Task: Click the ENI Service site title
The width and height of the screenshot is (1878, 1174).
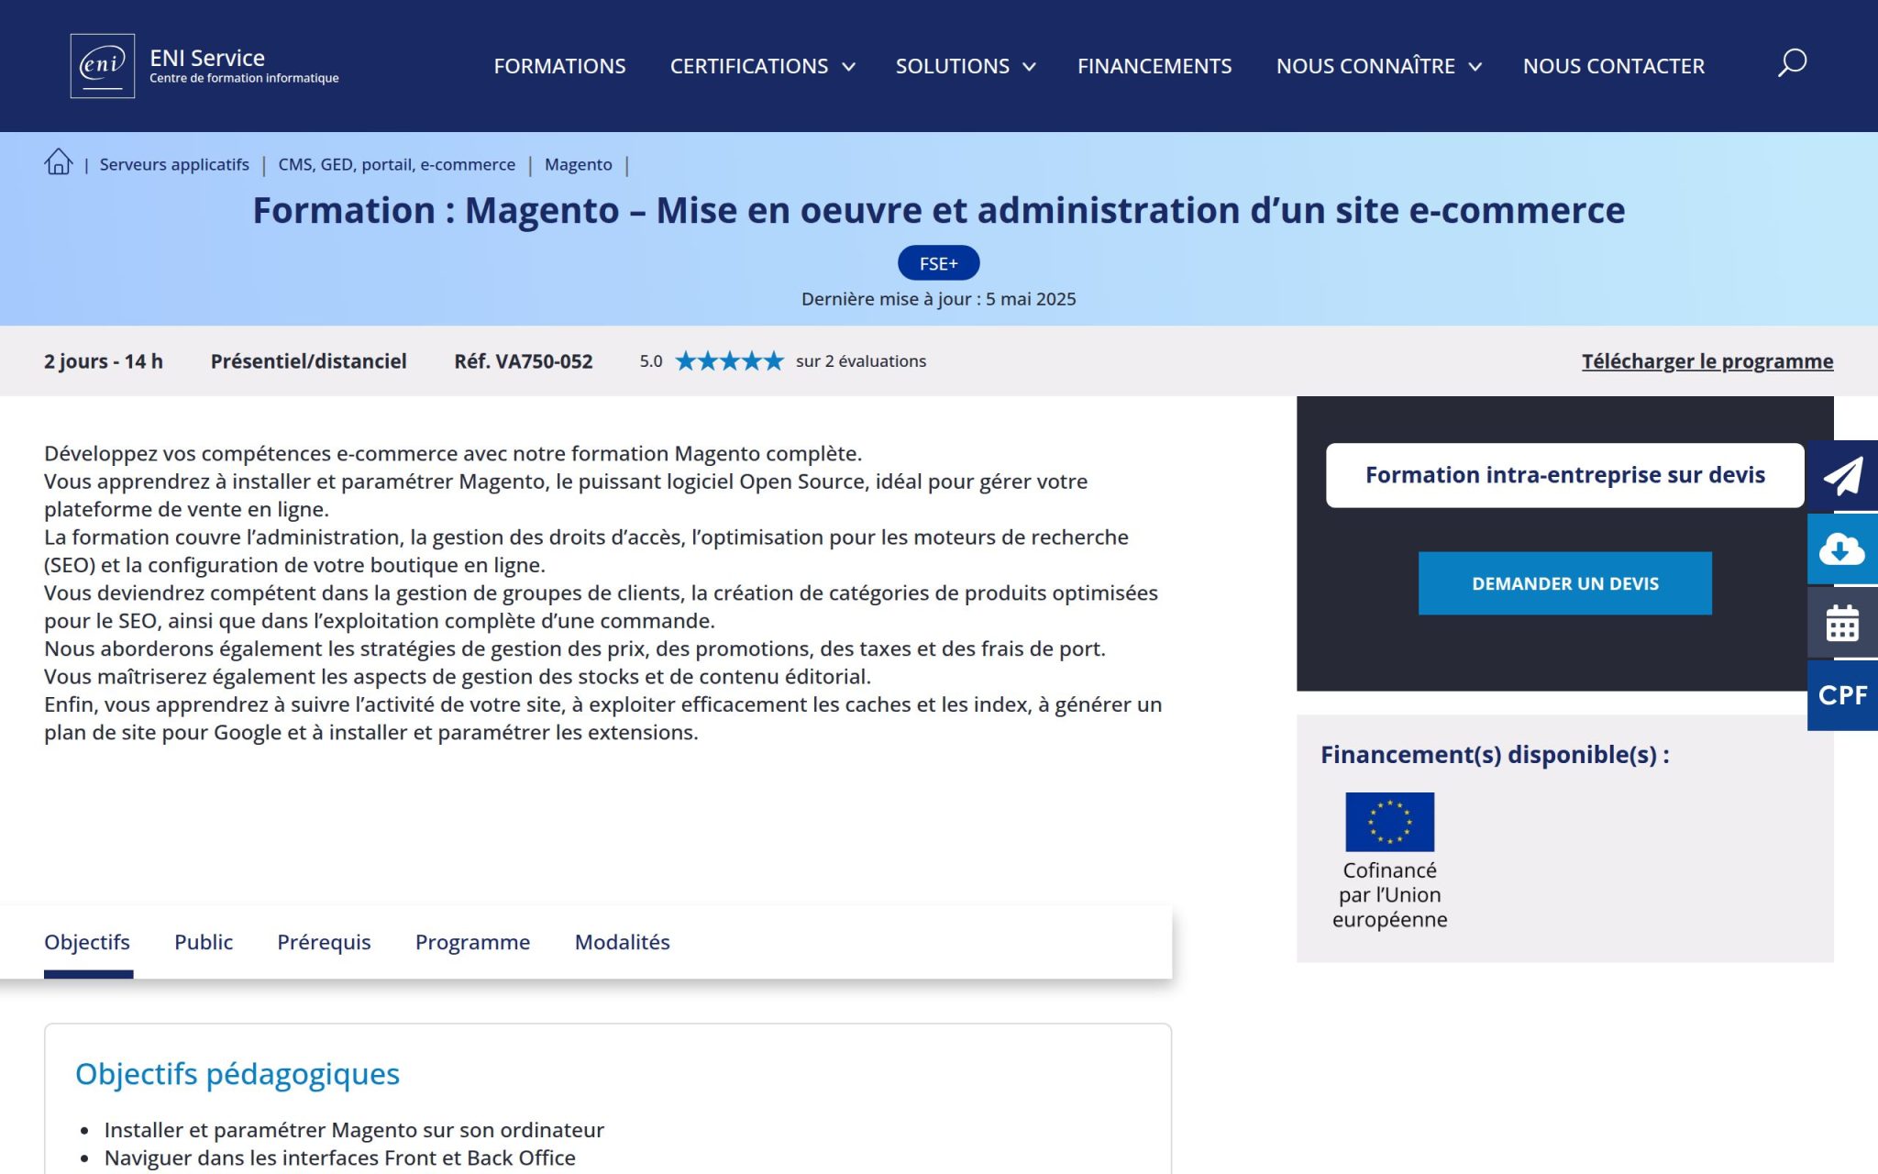Action: click(207, 58)
